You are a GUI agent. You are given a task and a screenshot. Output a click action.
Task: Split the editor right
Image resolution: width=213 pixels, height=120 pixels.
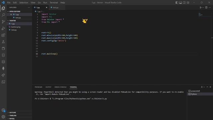click(206, 7)
